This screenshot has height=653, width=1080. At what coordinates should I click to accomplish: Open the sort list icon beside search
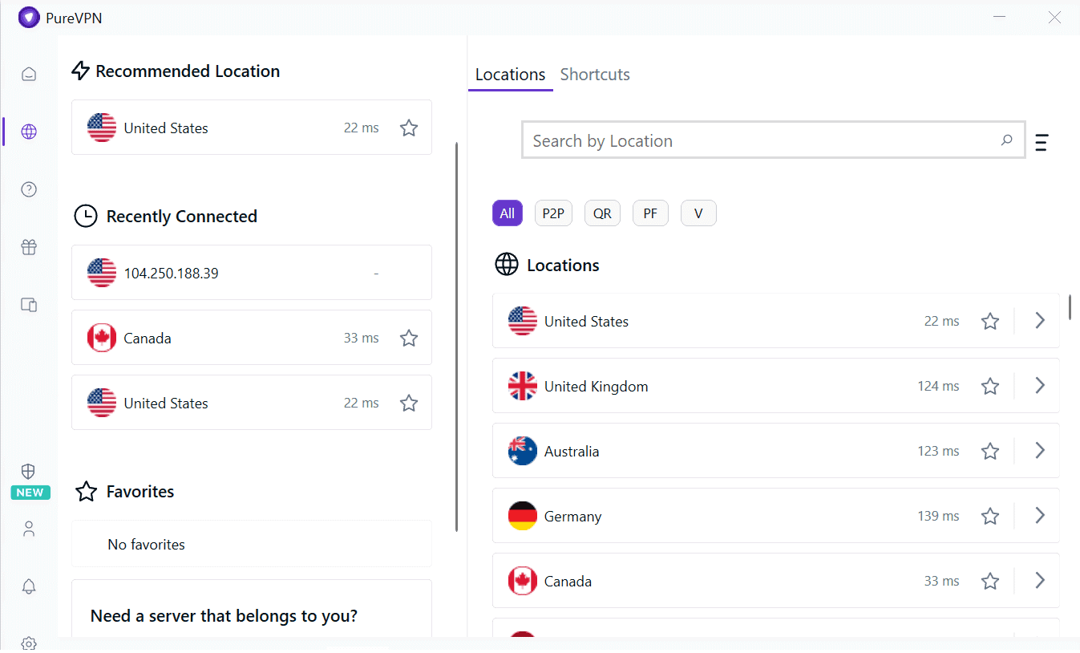pyautogui.click(x=1042, y=142)
